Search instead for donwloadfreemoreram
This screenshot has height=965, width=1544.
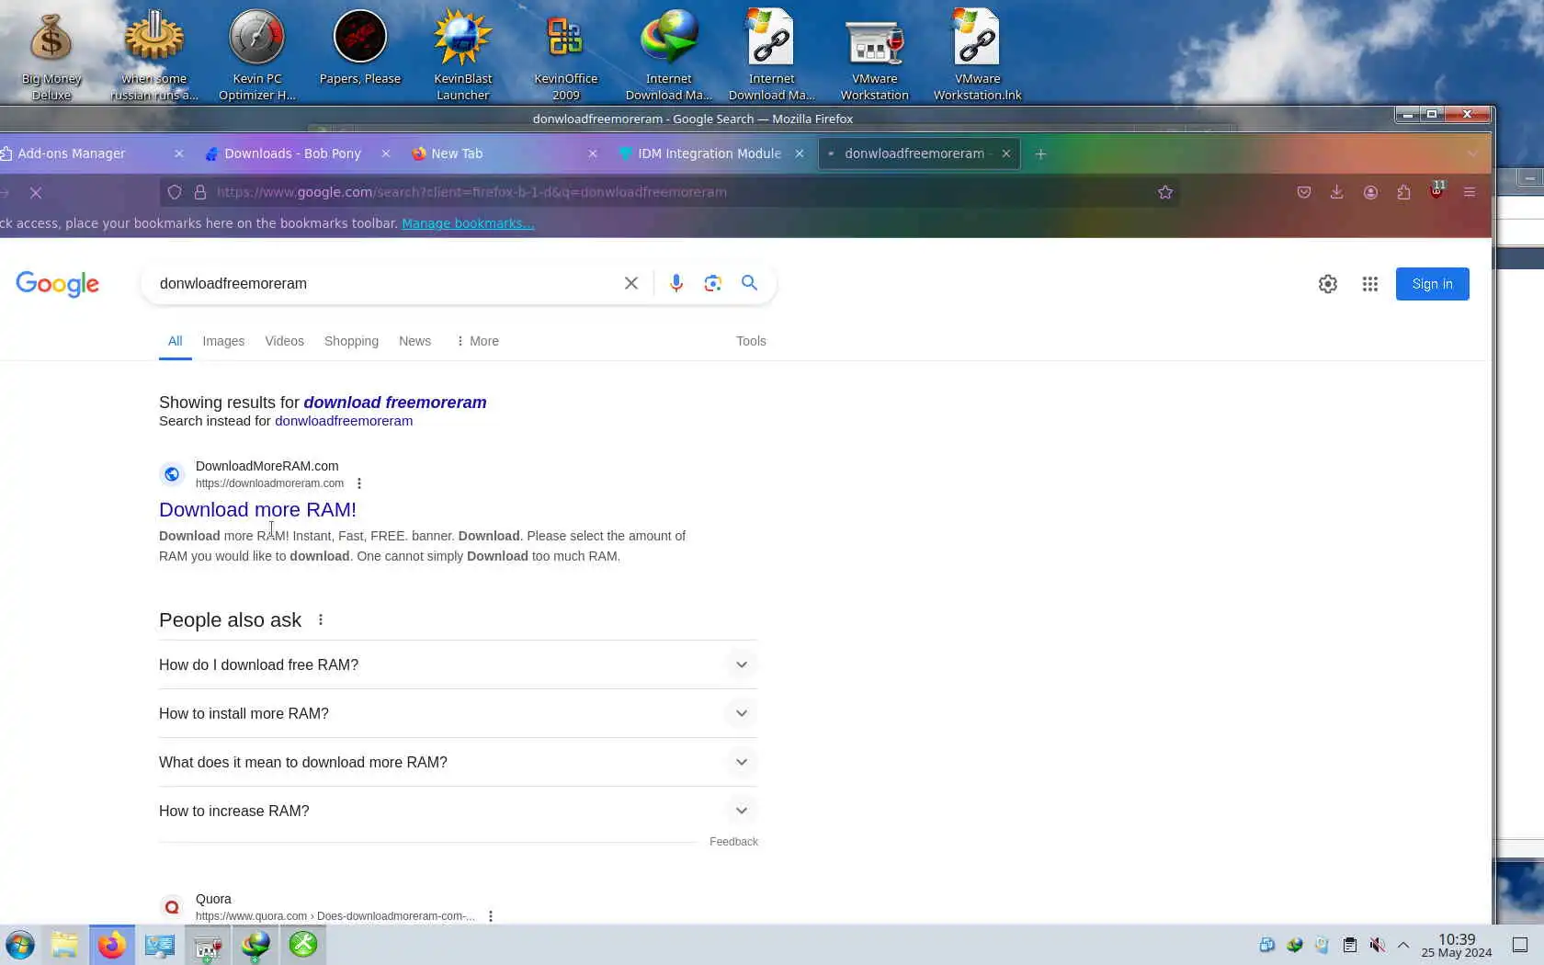tap(344, 421)
